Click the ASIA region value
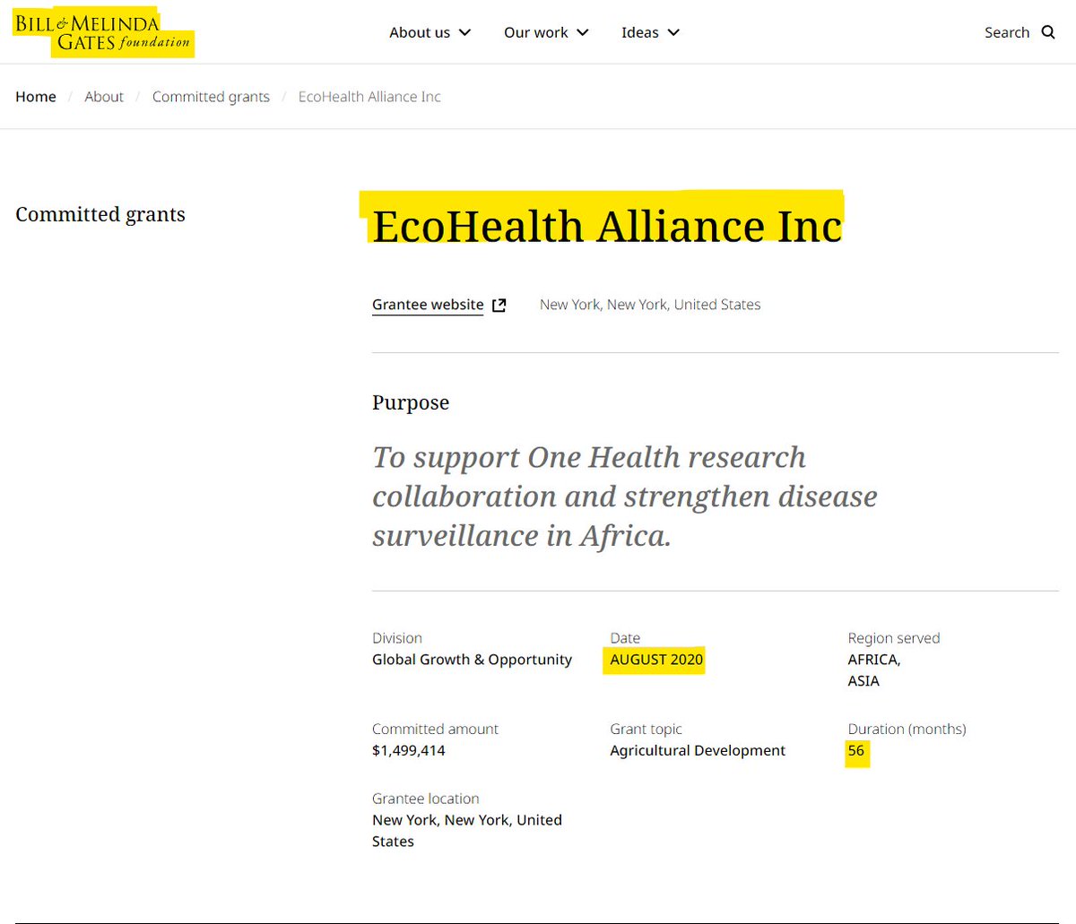This screenshot has height=924, width=1076. (x=863, y=681)
